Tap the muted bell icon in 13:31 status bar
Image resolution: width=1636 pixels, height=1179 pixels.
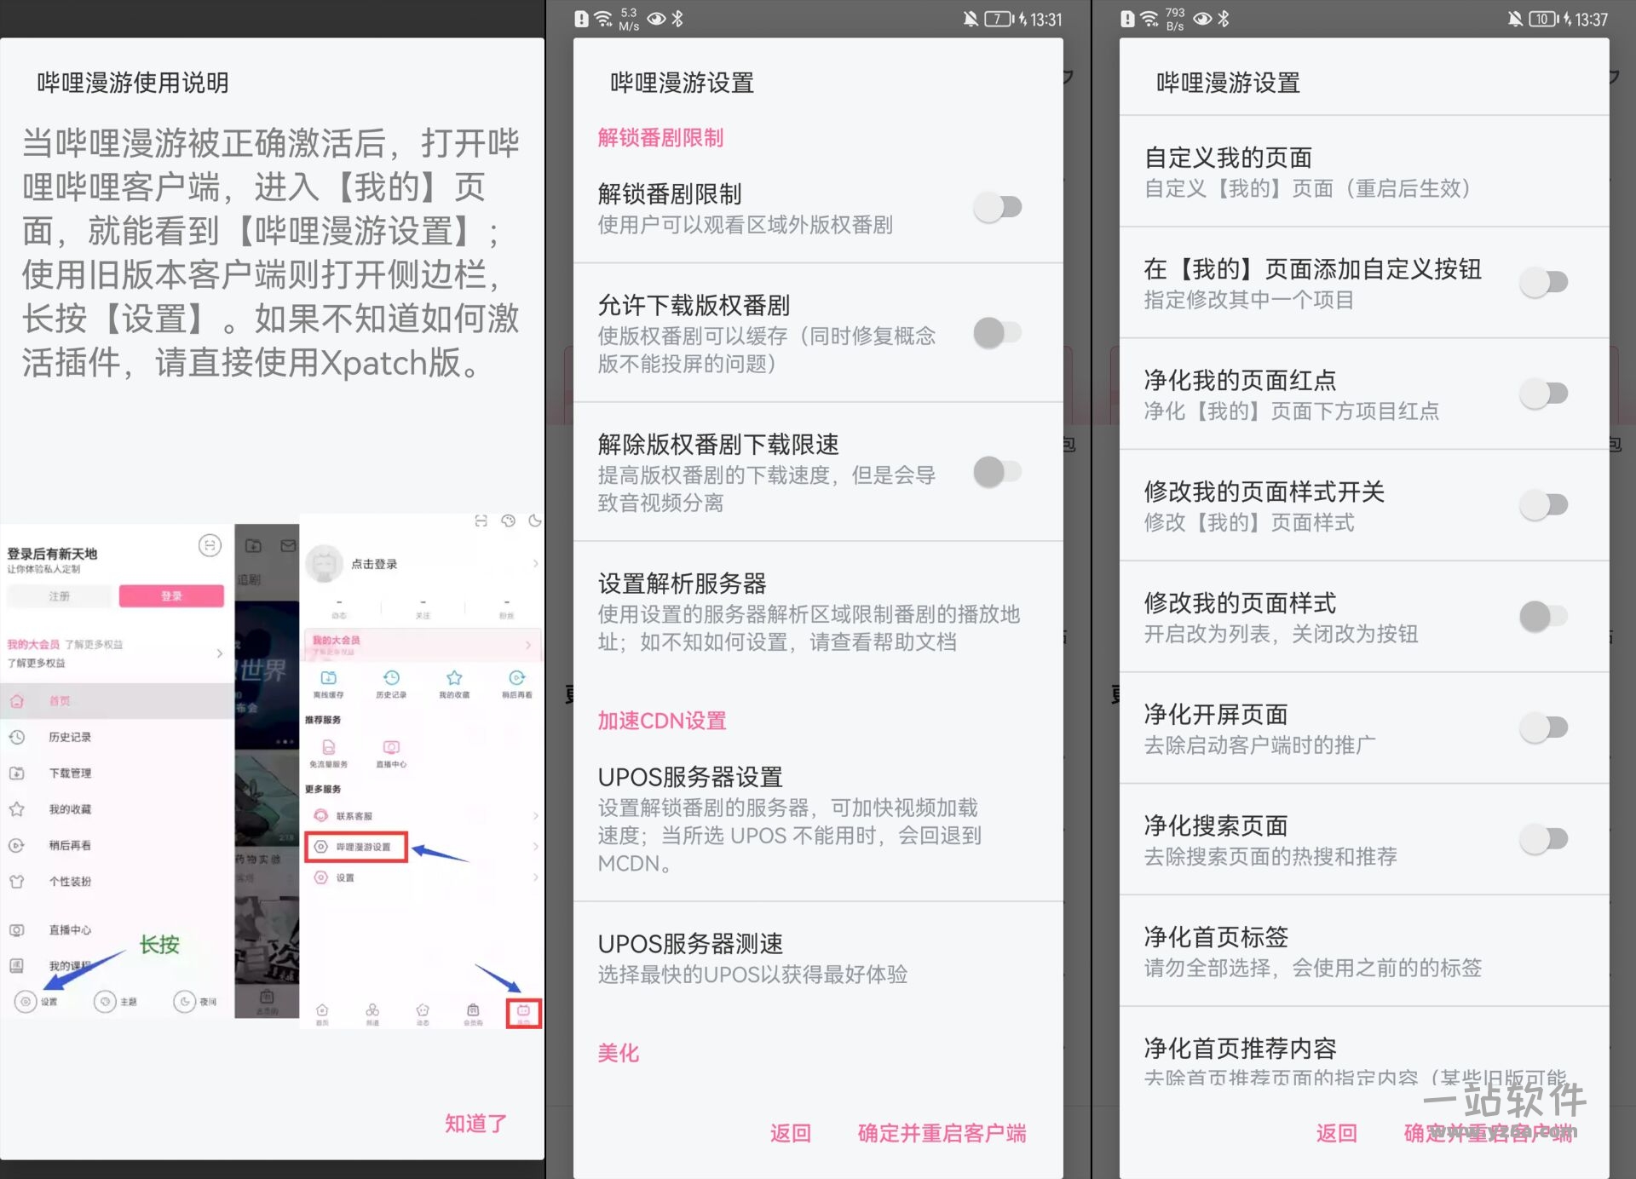point(970,19)
